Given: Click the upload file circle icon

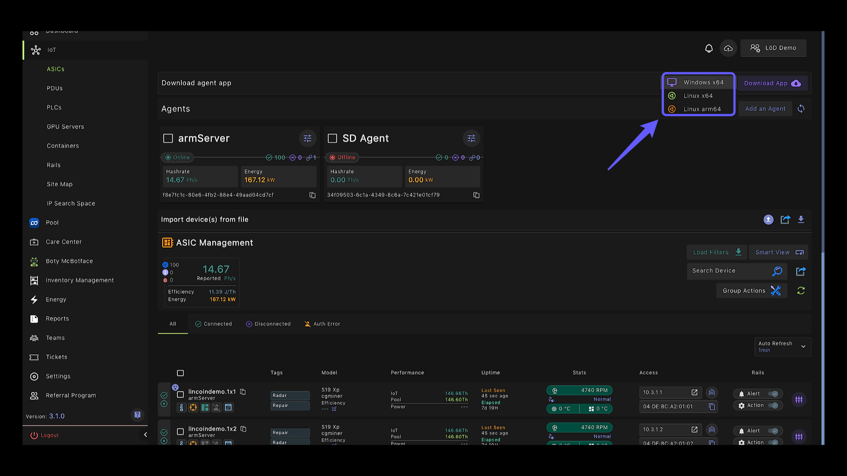Looking at the screenshot, I should pyautogui.click(x=768, y=219).
